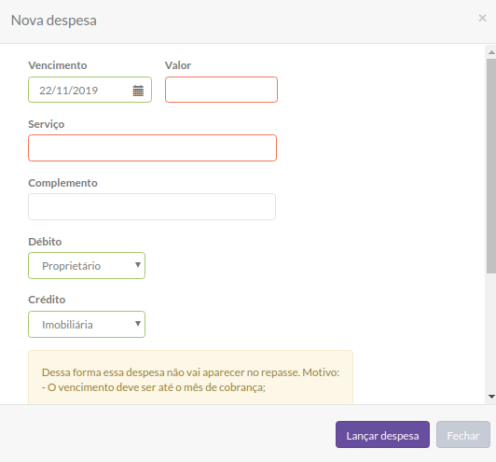Click the yellow repasse warning message
This screenshot has width=496, height=462.
coord(190,377)
